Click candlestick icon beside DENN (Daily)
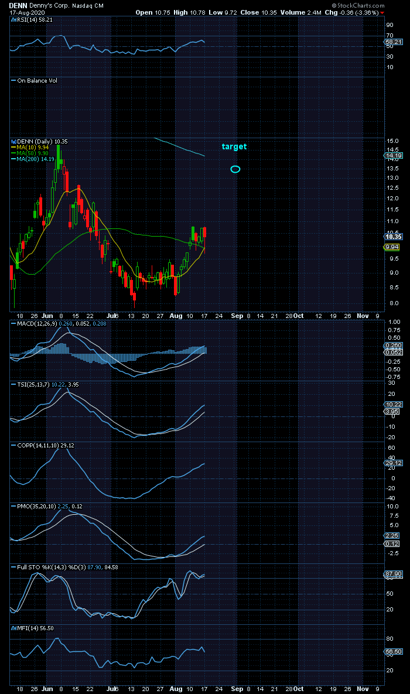Image resolution: width=410 pixels, height=694 pixels. point(13,142)
